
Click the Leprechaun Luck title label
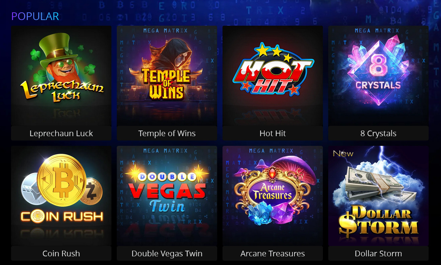[x=61, y=134]
